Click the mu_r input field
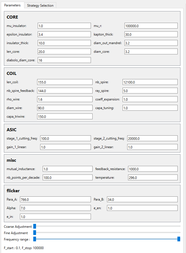This screenshot has height=253, width=186. (x=151, y=26)
